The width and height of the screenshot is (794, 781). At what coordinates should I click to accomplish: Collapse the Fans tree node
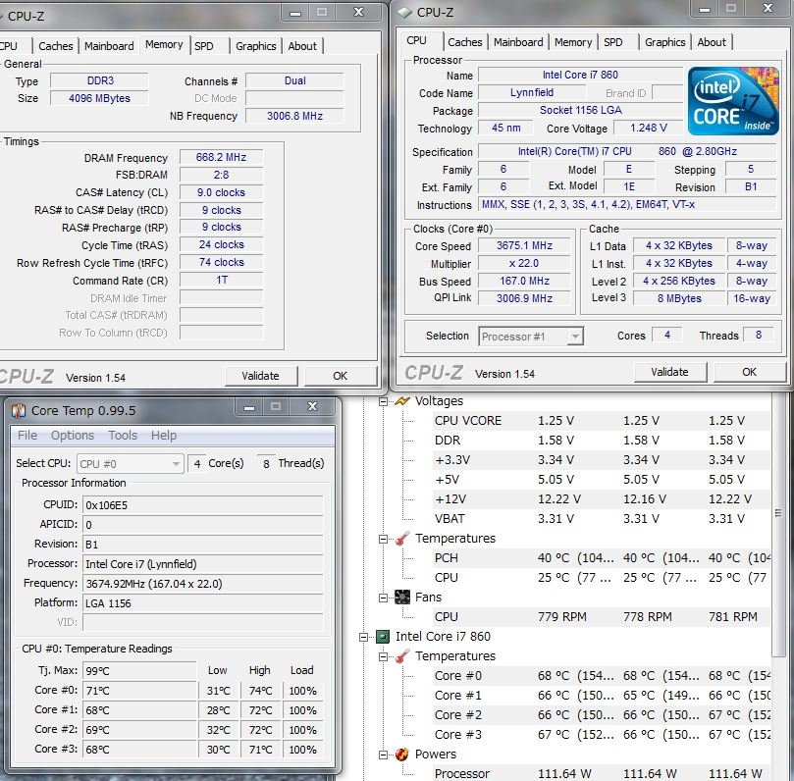384,598
